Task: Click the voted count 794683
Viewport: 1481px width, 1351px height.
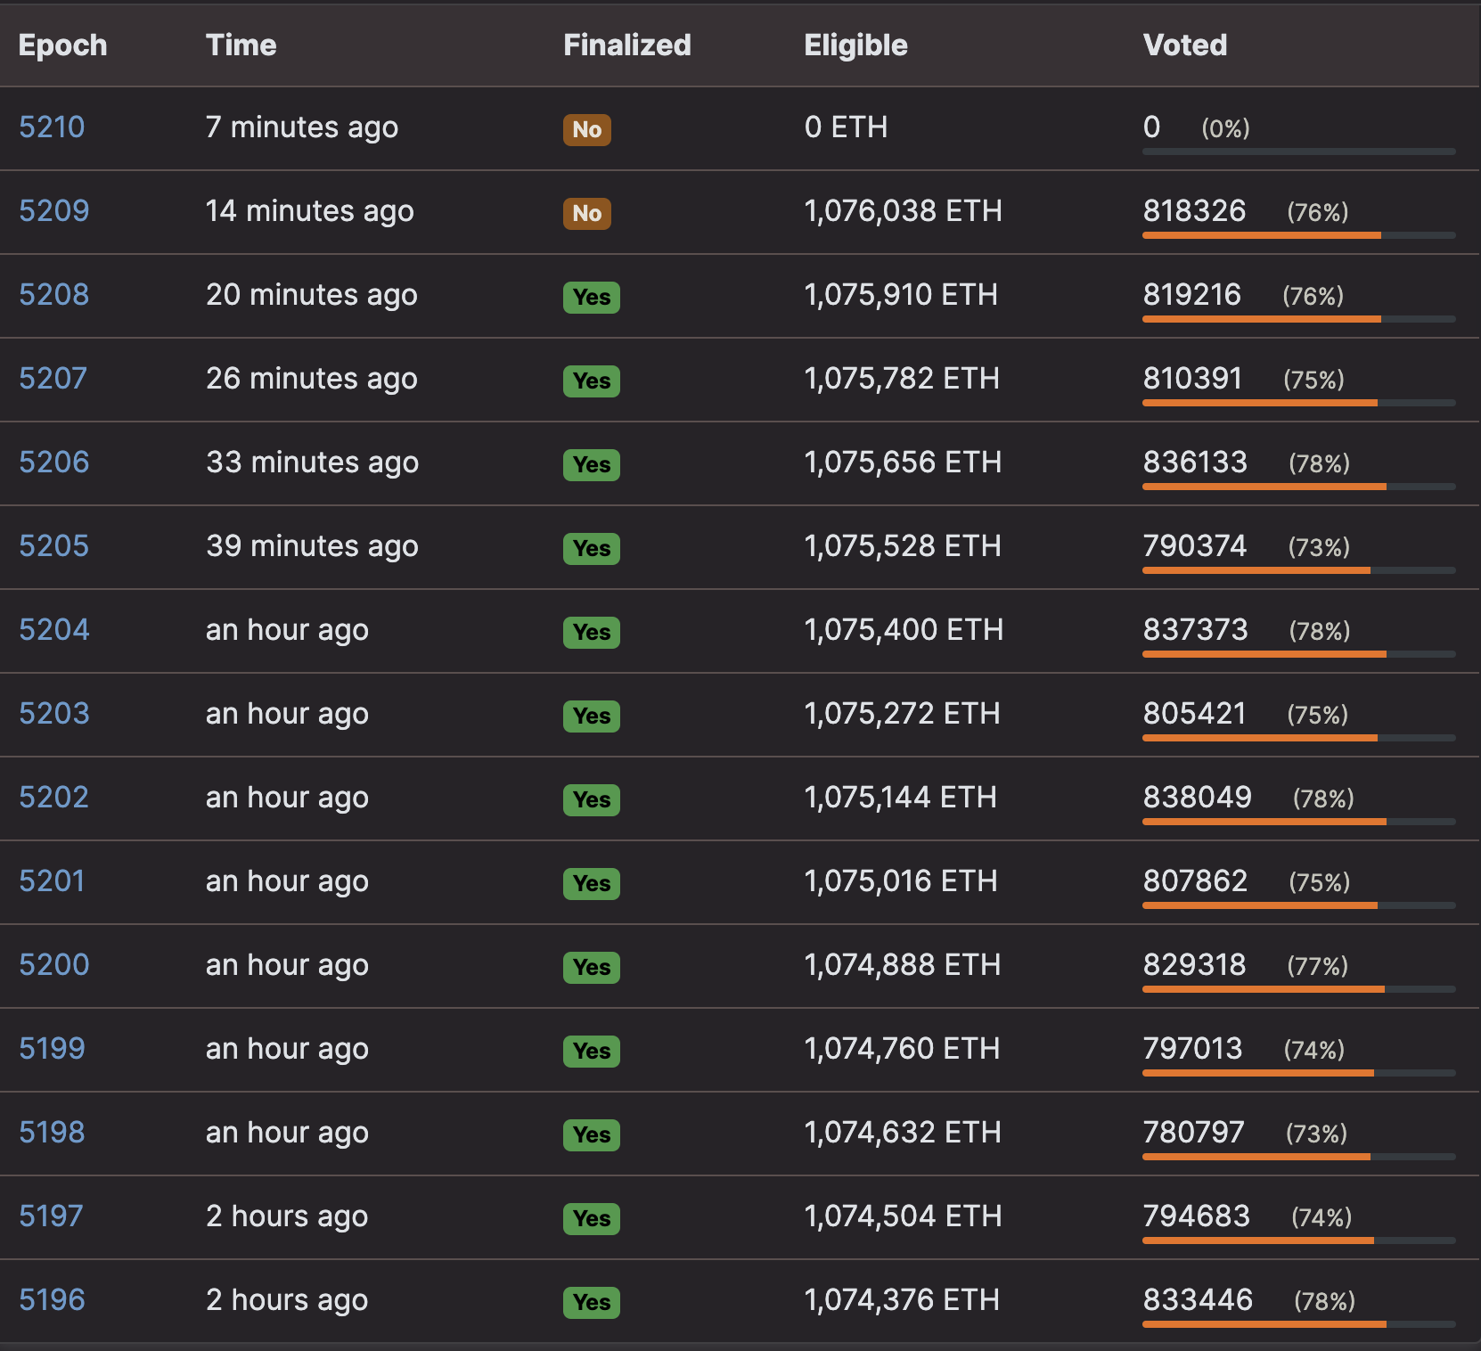Action: pos(1197,1216)
